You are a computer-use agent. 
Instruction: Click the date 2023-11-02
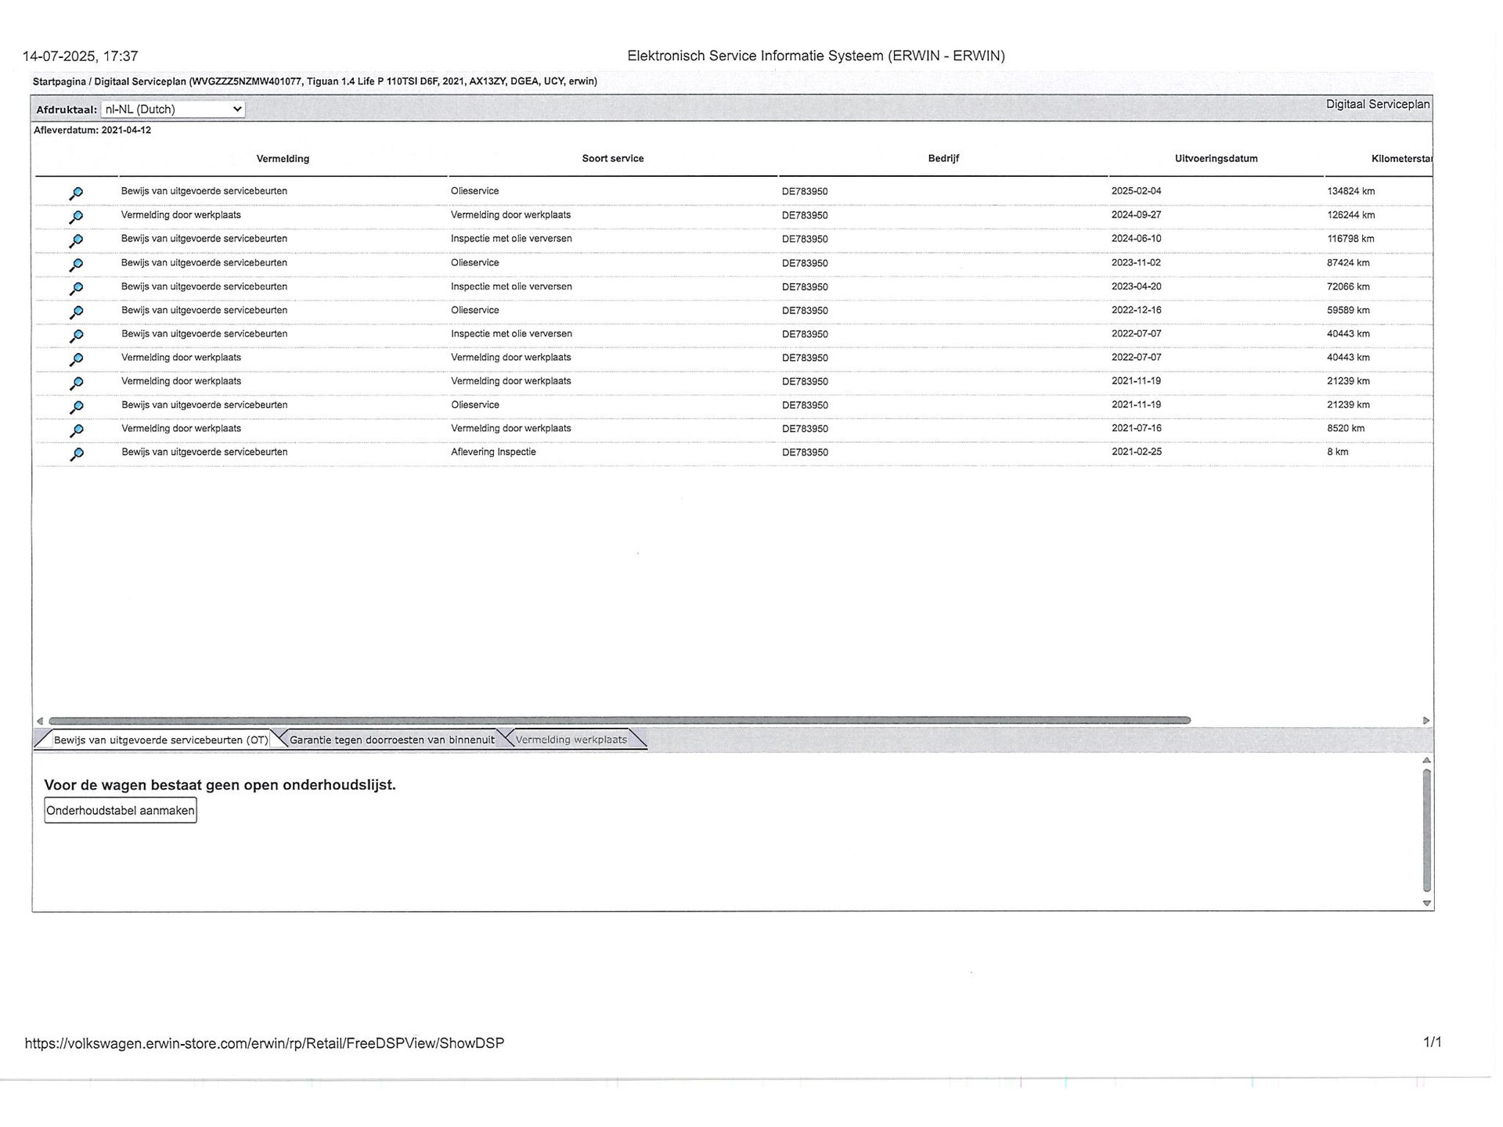1136,263
